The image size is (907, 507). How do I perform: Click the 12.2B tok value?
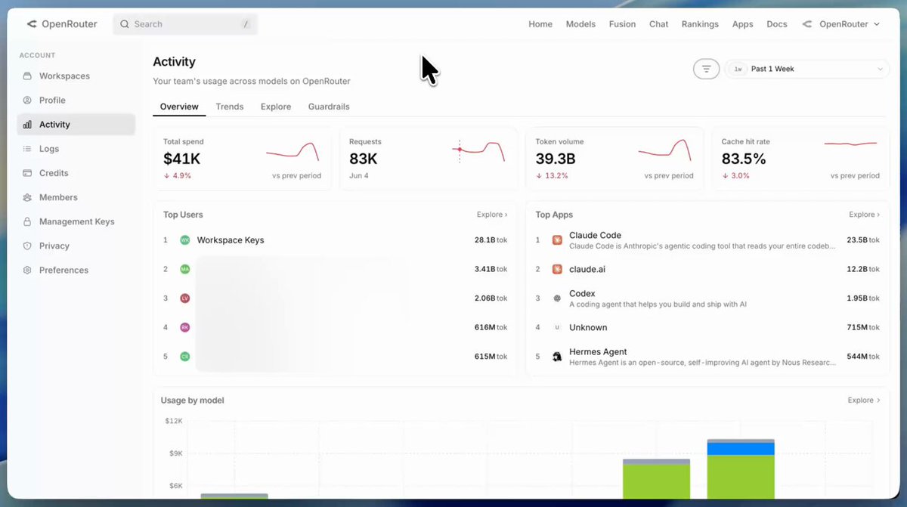[x=863, y=269]
